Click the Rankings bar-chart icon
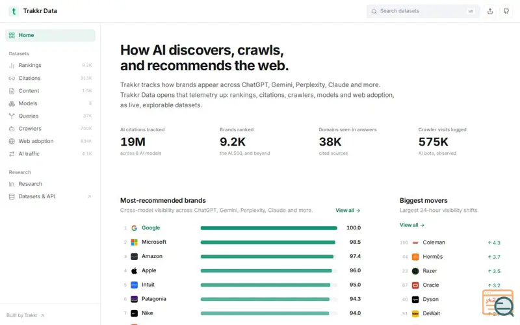 point(12,66)
